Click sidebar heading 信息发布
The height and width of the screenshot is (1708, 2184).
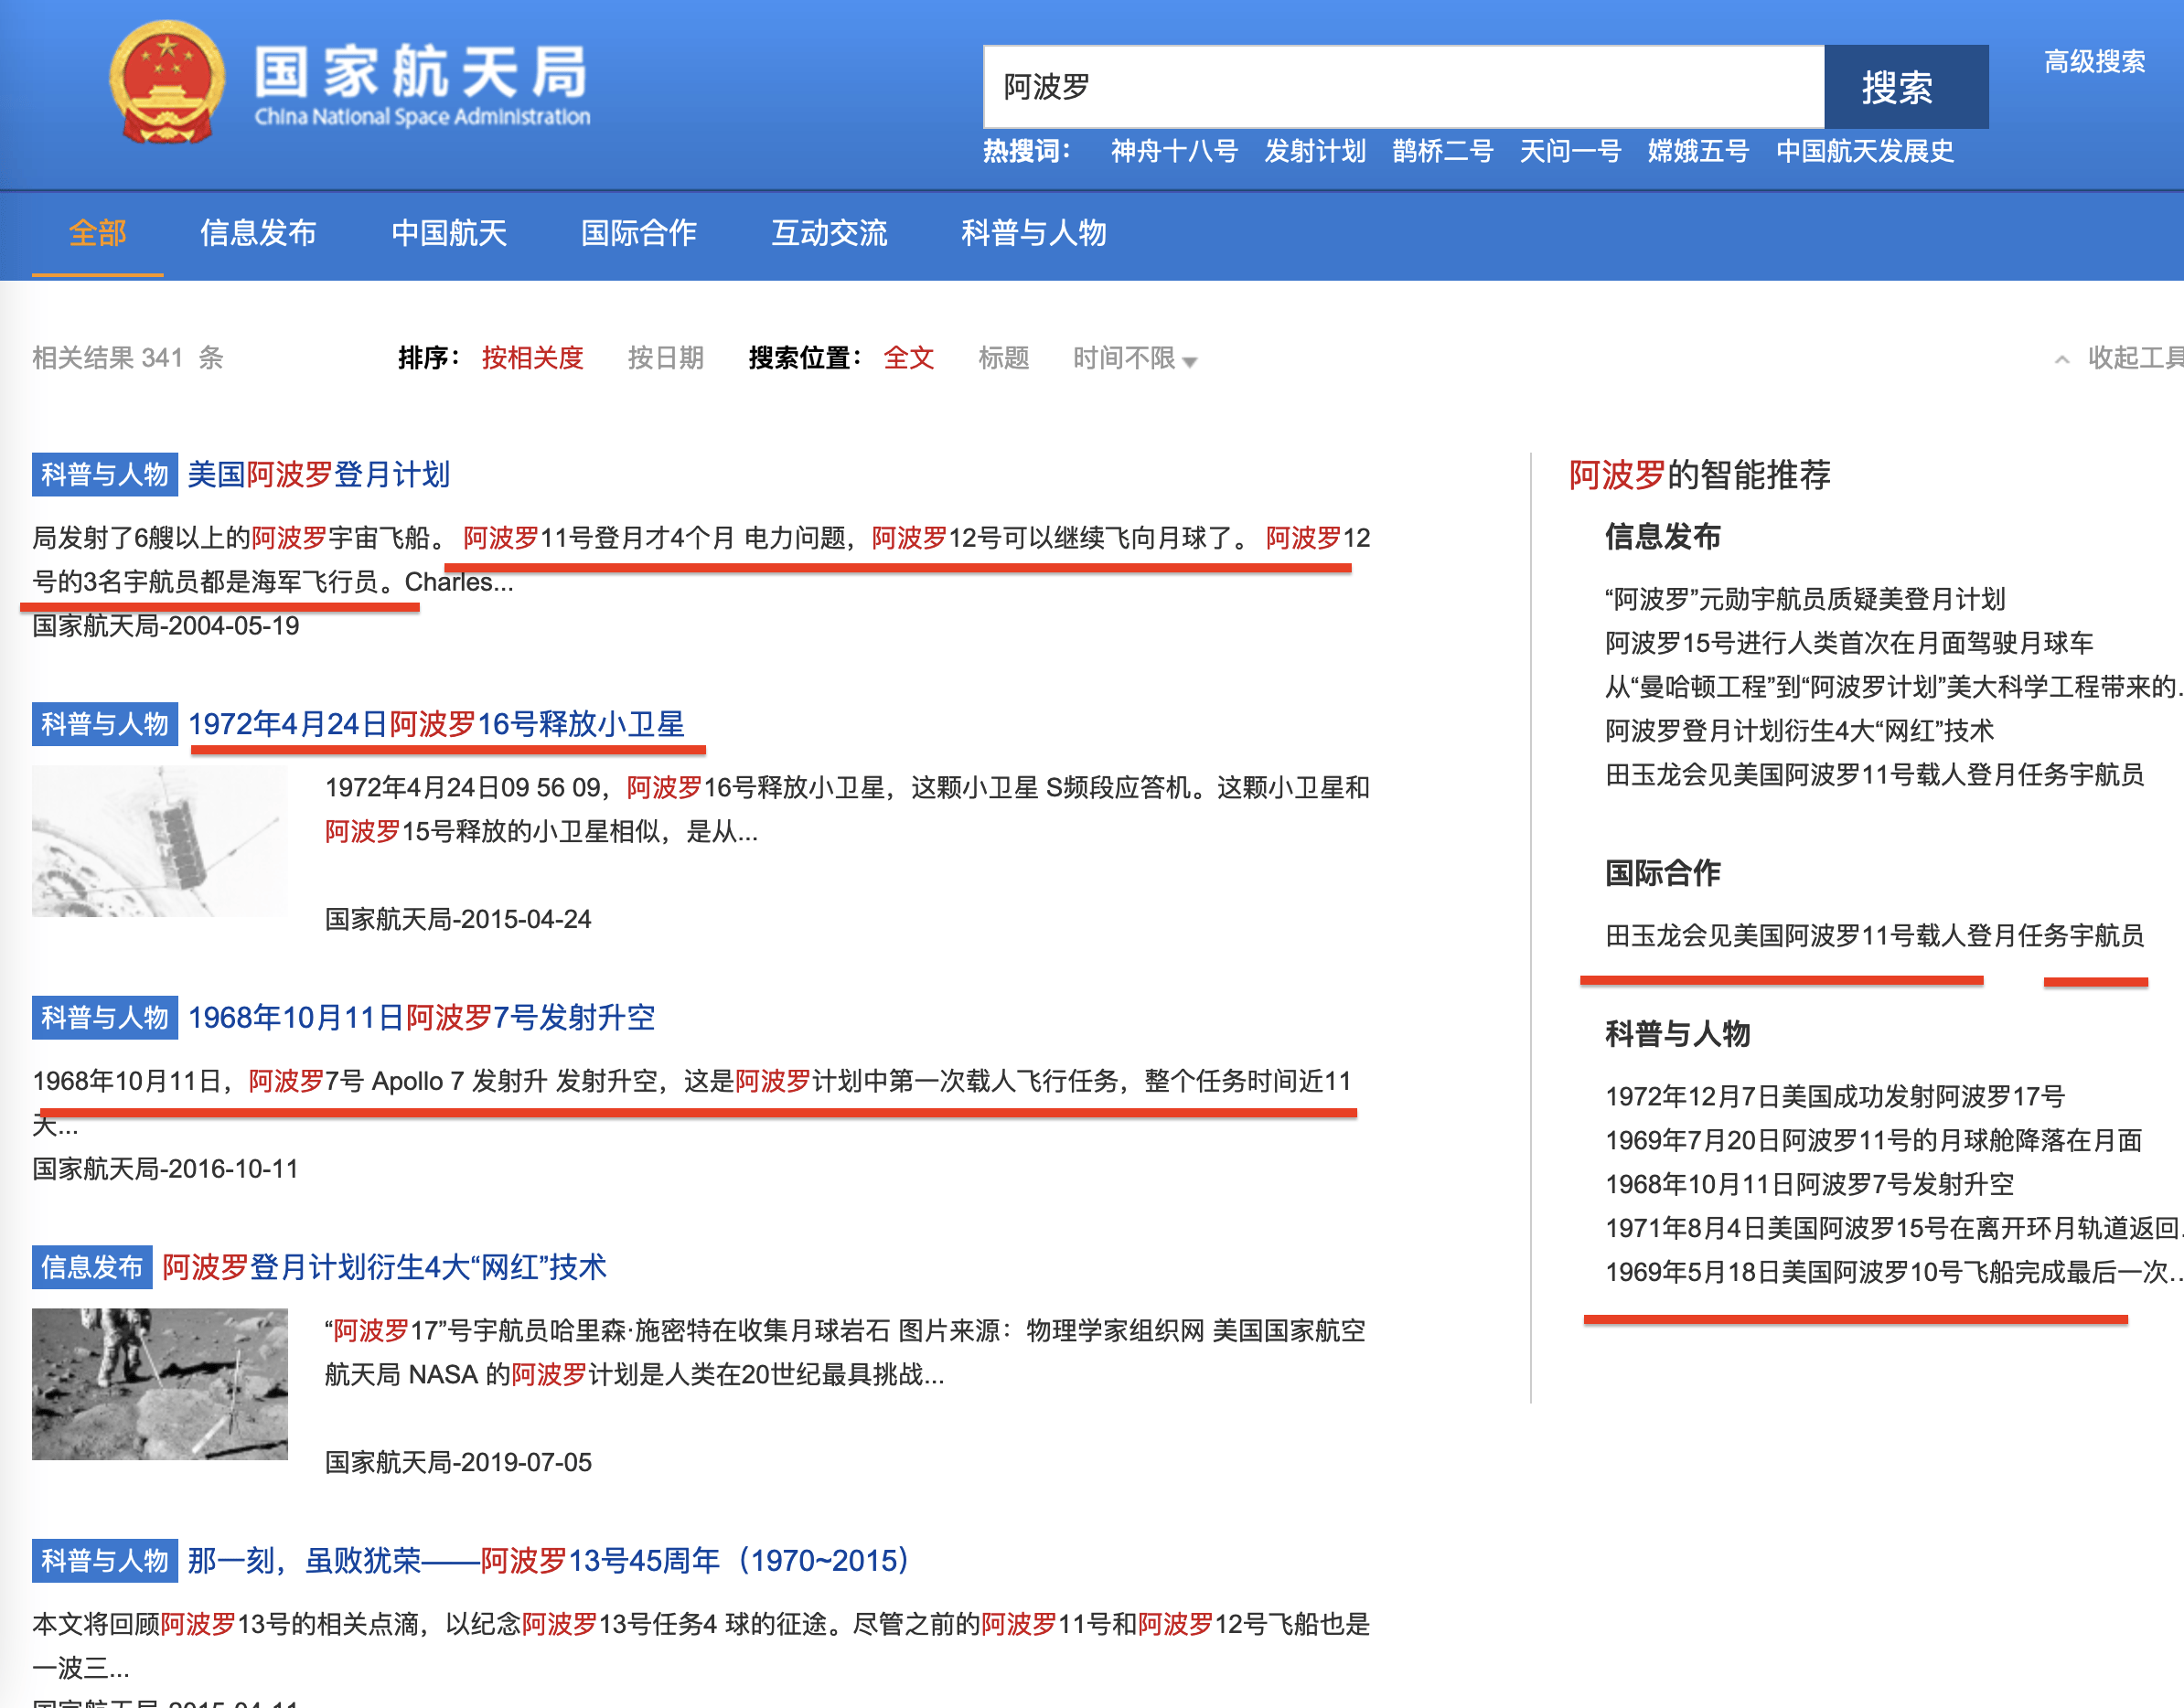(1662, 537)
